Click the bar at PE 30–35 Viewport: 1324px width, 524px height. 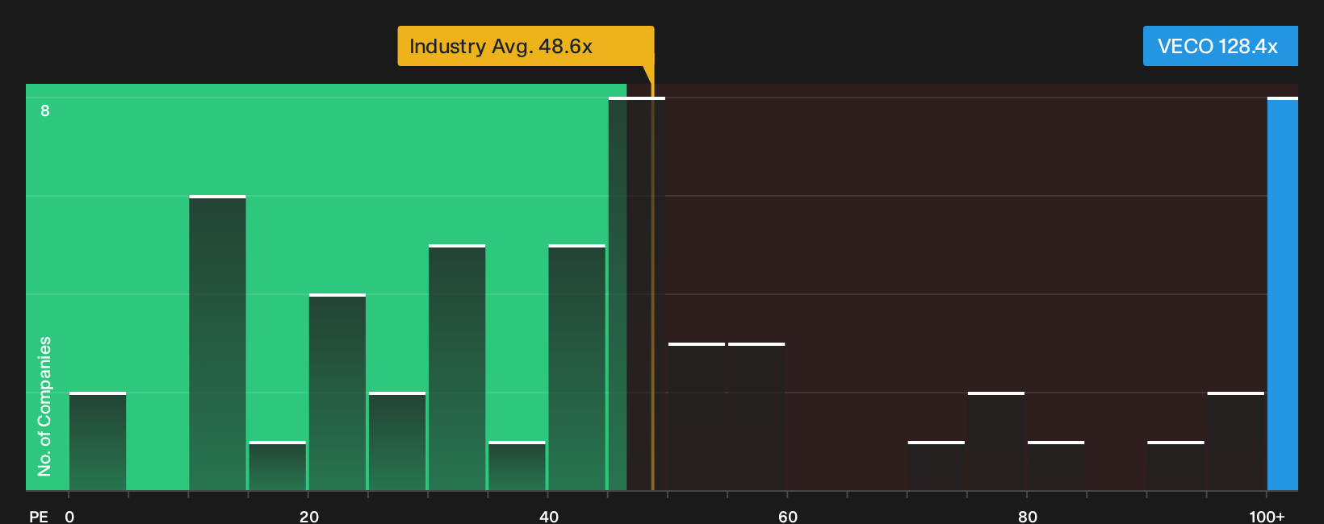(457, 367)
